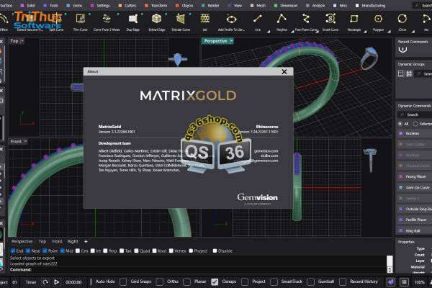Disable the Near osnap checkbox
The image size is (432, 288).
(28, 251)
